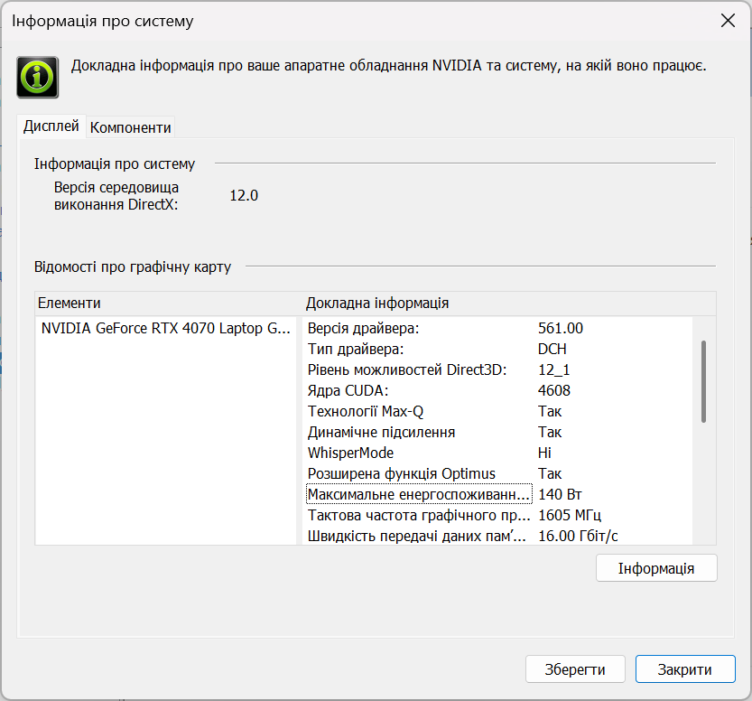This screenshot has height=701, width=752.
Task: Click the Інформація button
Action: pyautogui.click(x=656, y=568)
